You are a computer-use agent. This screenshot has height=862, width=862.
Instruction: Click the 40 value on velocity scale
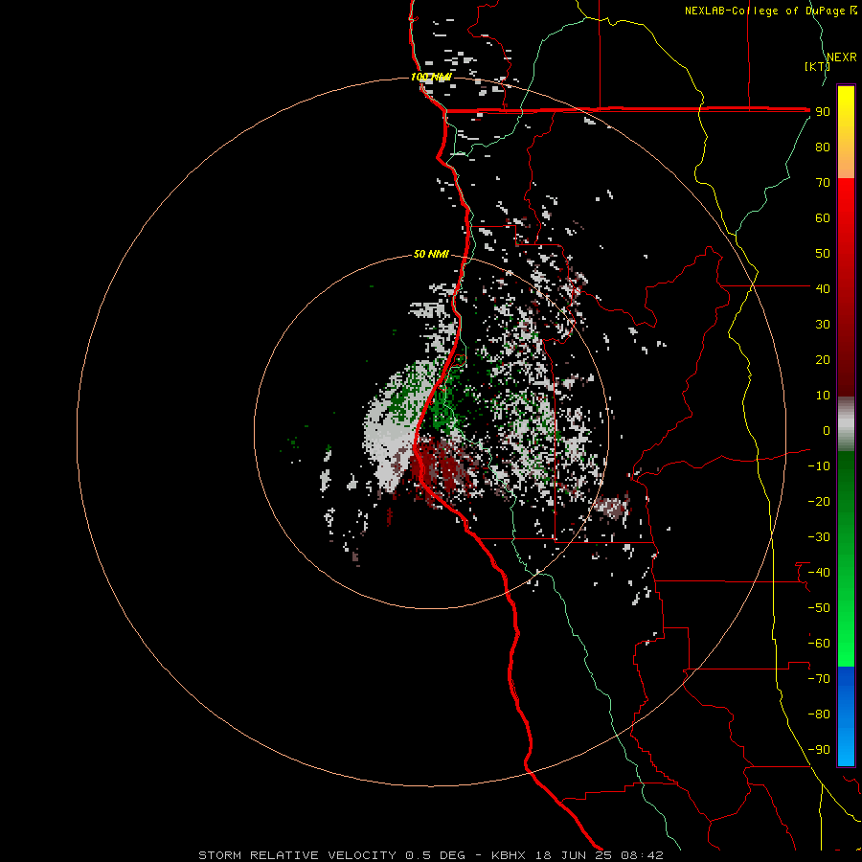point(823,289)
